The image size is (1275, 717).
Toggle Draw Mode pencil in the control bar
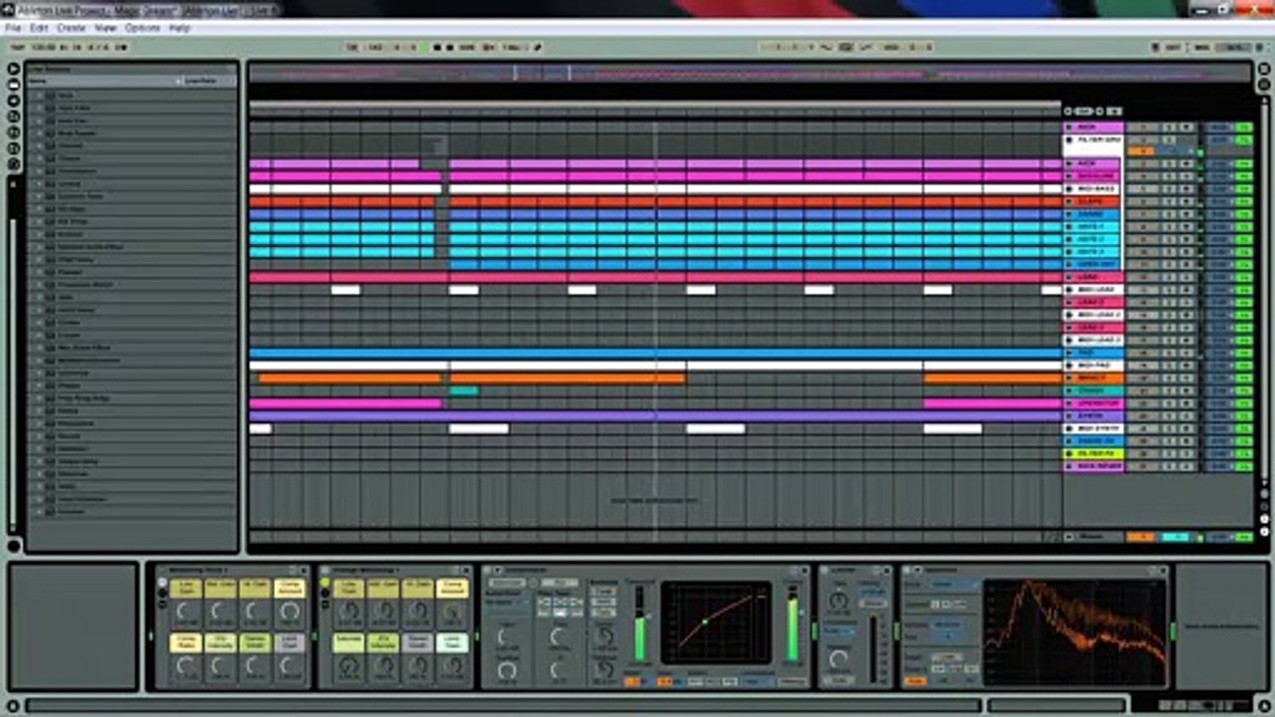point(538,47)
